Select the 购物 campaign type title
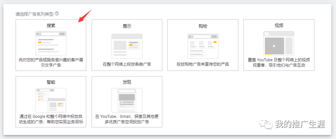336x139 pixels. (x=203, y=26)
